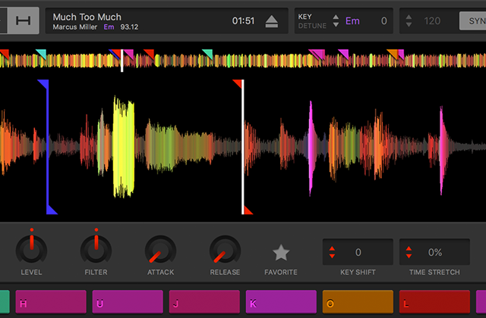Screen dimensions: 486x318
Task: Click the bright yellow segment in the main waveform
Action: pyautogui.click(x=124, y=147)
